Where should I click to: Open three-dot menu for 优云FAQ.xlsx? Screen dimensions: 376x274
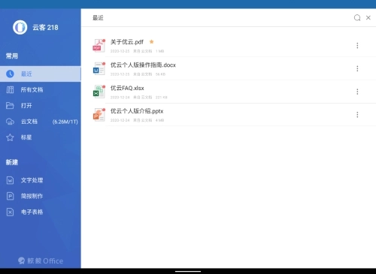pyautogui.click(x=357, y=92)
